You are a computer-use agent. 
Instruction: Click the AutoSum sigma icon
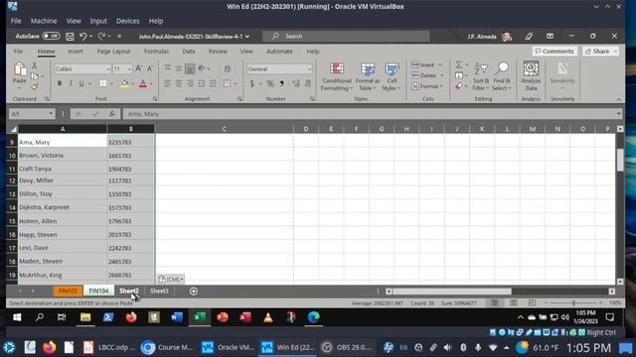click(x=459, y=64)
